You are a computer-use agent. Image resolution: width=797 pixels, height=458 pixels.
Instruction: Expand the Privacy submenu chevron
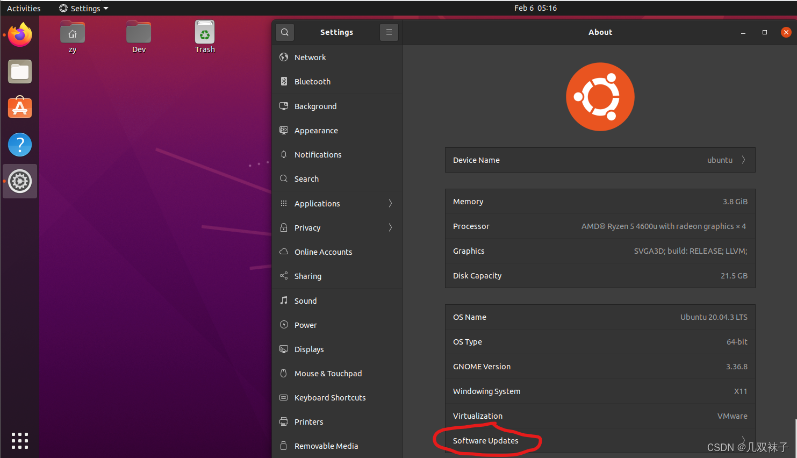tap(390, 227)
